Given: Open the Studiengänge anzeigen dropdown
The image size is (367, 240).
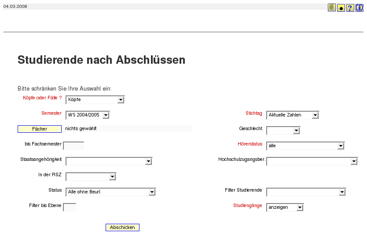Looking at the screenshot, I should pos(285,207).
